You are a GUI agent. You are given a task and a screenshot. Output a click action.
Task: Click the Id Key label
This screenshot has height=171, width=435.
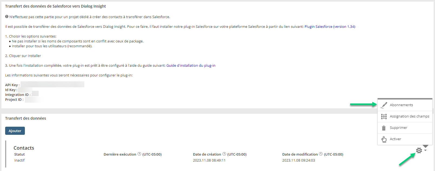[11, 90]
